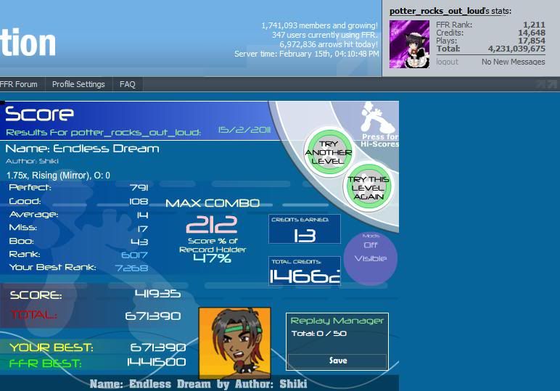Click the Try This Level Again circle
Image resolution: width=560 pixels, height=391 pixels.
coord(368,188)
